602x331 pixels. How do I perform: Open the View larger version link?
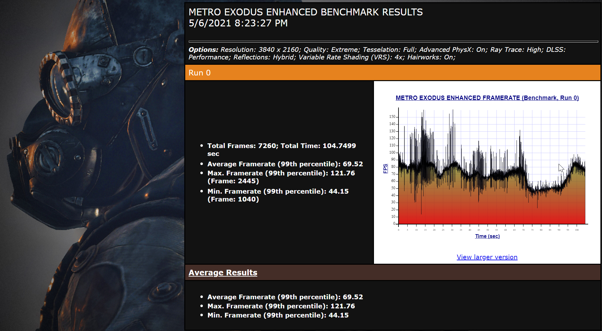tap(487, 257)
